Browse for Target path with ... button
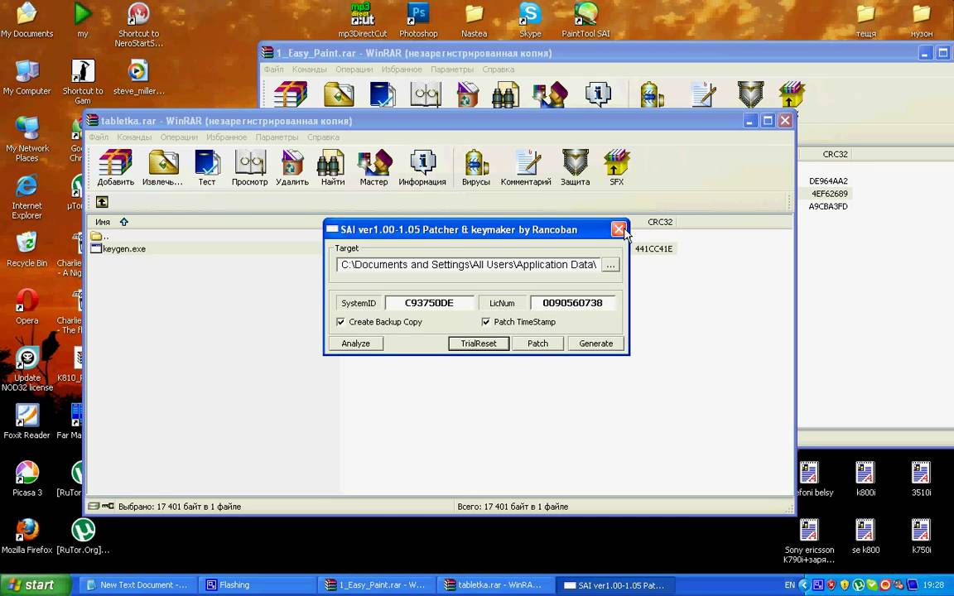This screenshot has width=954, height=596. click(611, 265)
